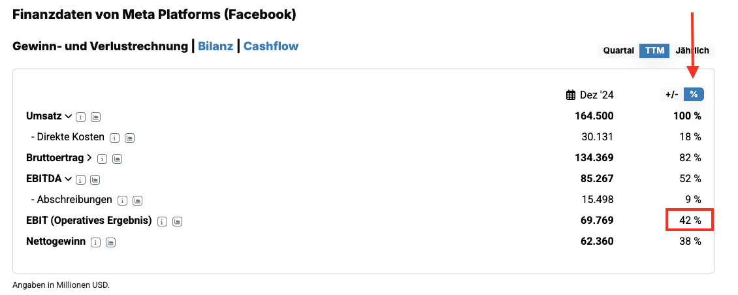Collapse the Umsatz row chevron
Image resolution: width=738 pixels, height=295 pixels.
tap(67, 116)
